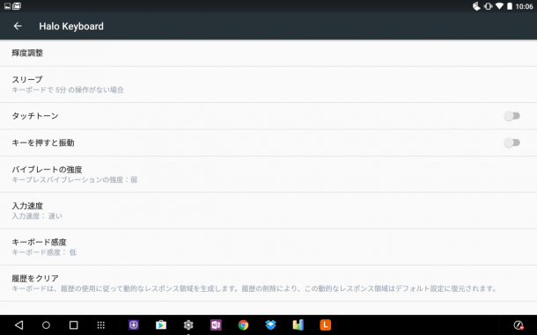Open the Settings gear in taskbar

188,324
